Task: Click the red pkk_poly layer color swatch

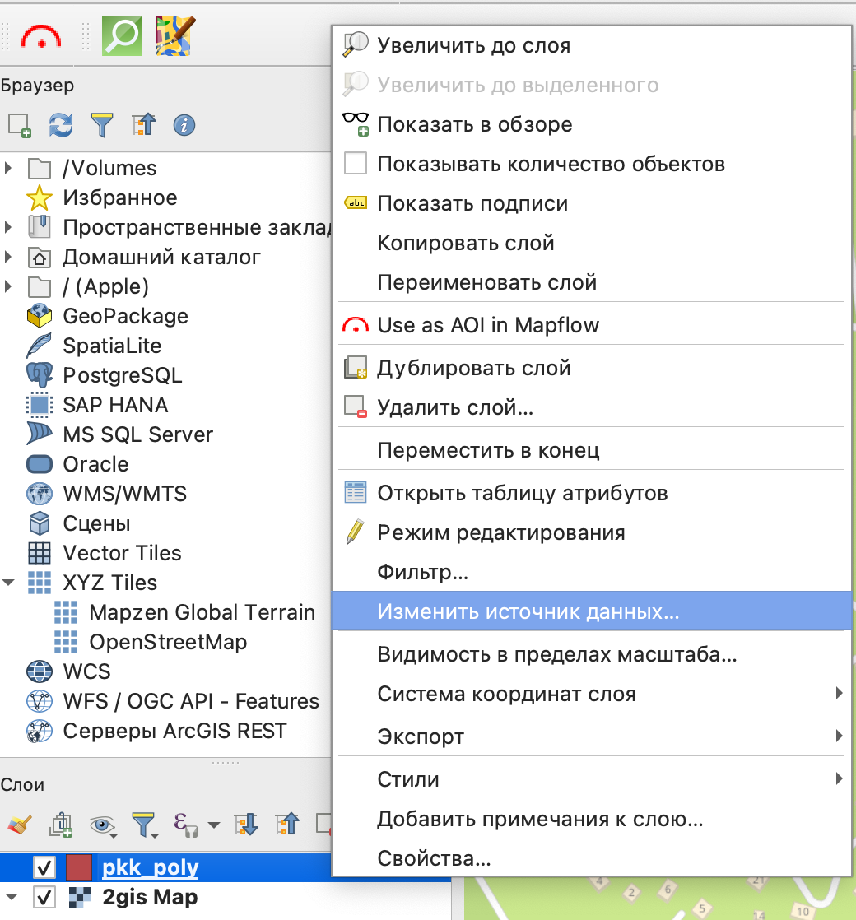Action: 78,867
